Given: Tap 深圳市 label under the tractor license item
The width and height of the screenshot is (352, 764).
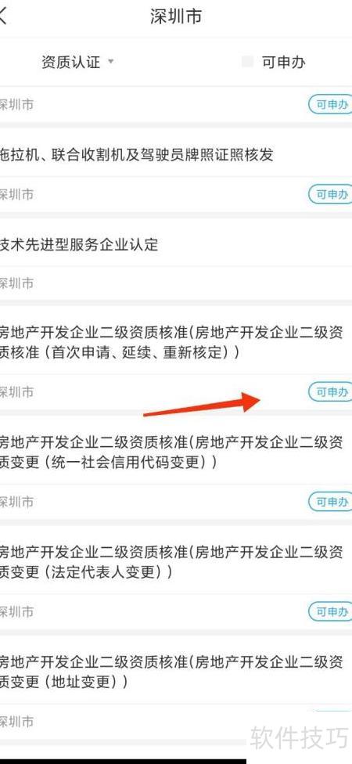Looking at the screenshot, I should point(16,194).
